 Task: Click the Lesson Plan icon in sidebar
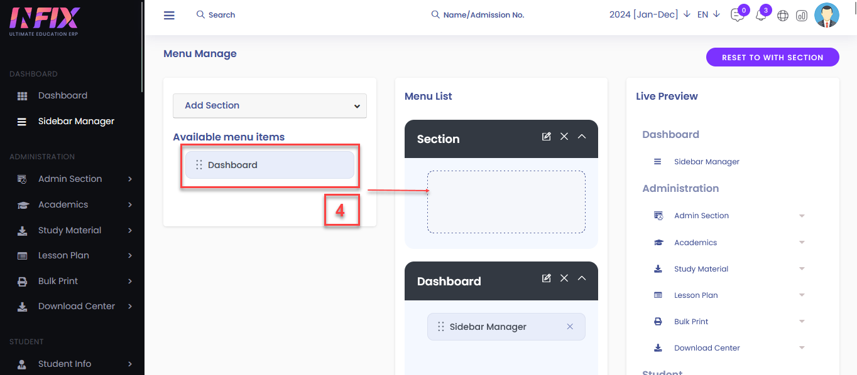click(x=23, y=256)
